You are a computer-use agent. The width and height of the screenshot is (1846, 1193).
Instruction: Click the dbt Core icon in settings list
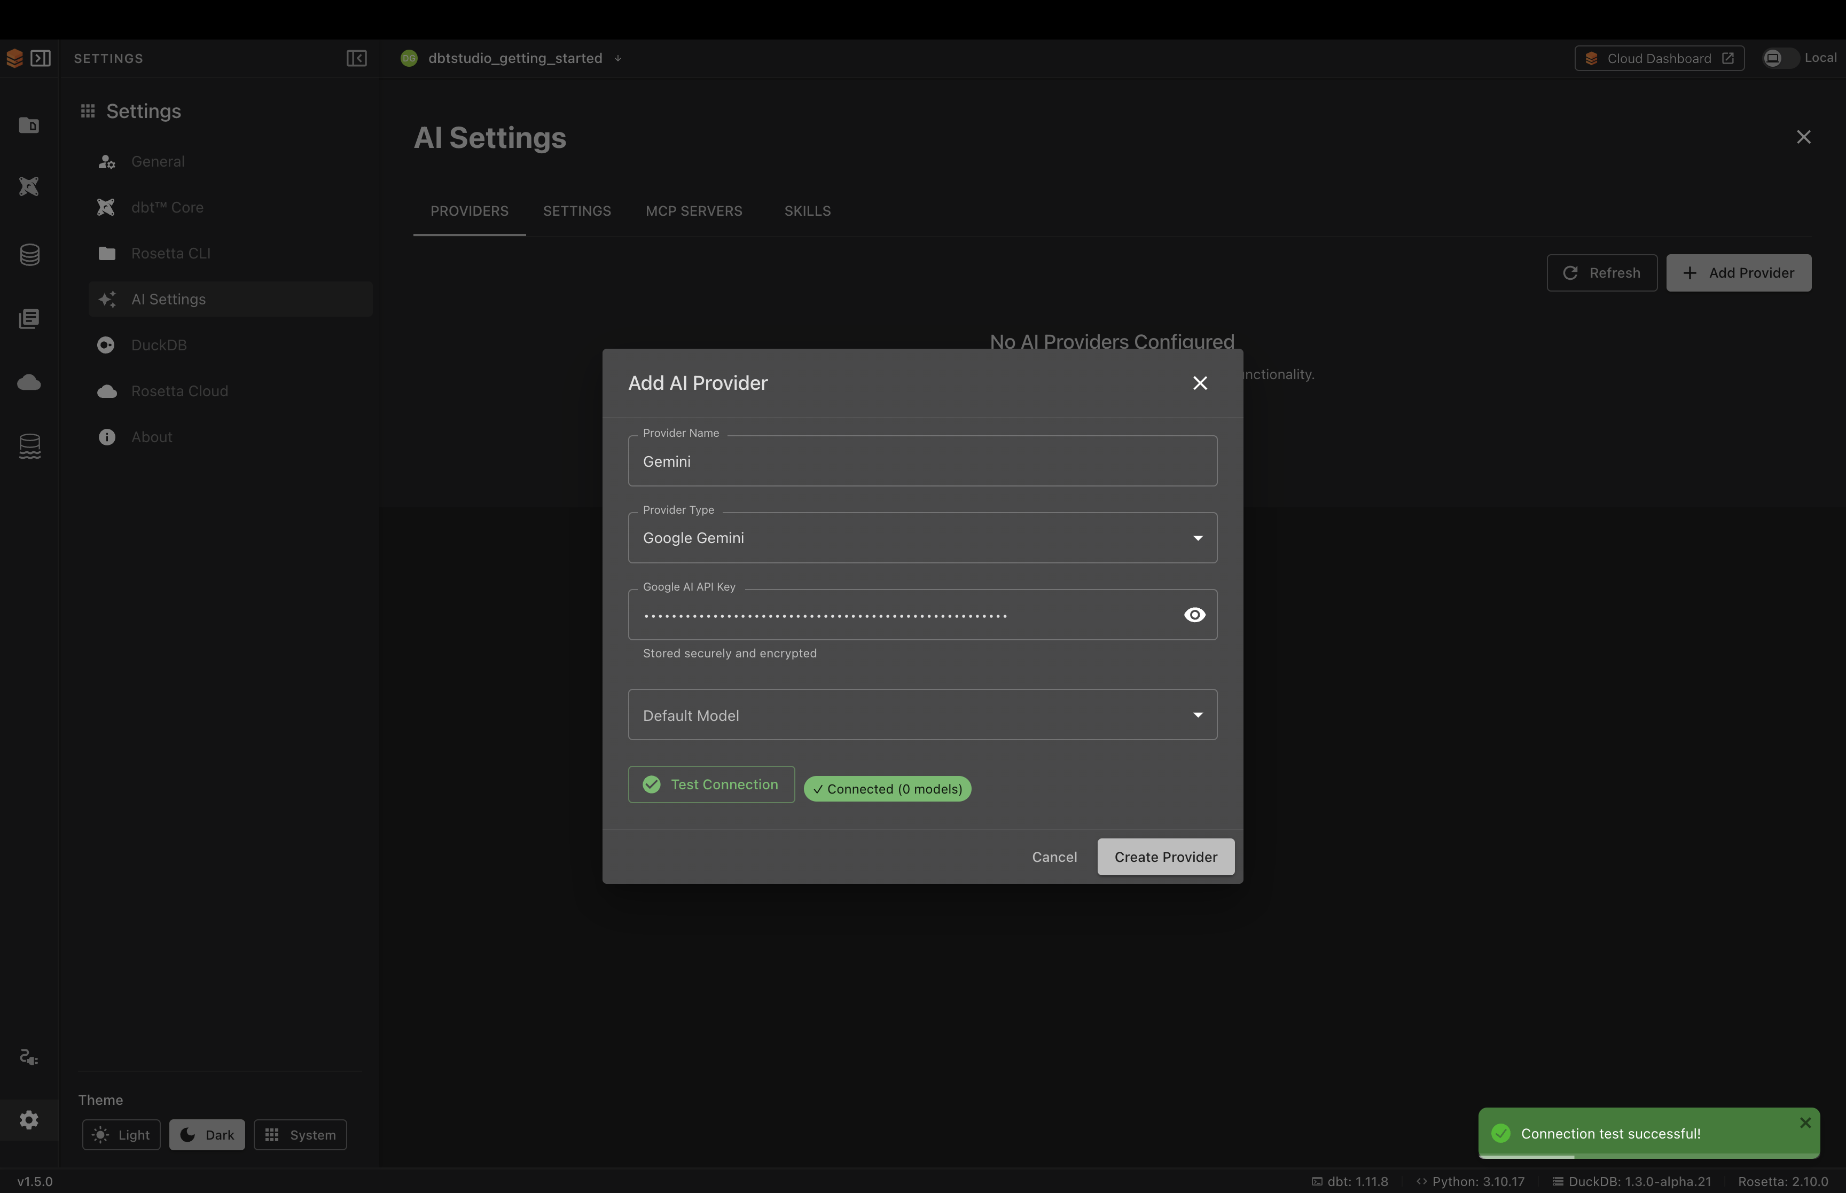(106, 207)
